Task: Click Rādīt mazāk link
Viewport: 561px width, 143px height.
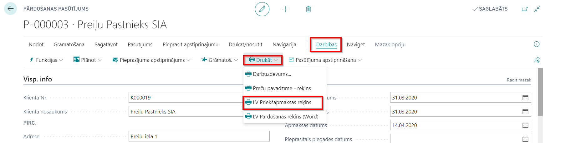Action: pyautogui.click(x=519, y=80)
